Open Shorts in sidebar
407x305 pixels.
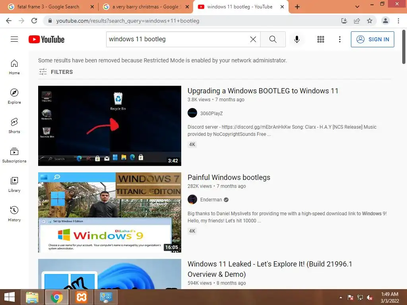click(x=14, y=126)
